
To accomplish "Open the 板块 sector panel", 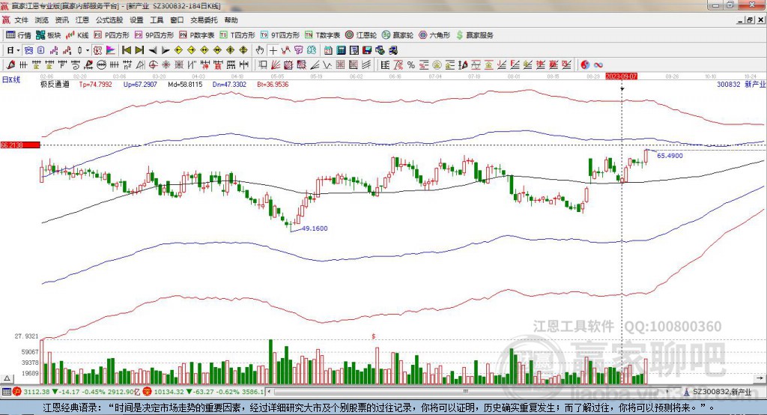I will pyautogui.click(x=49, y=35).
